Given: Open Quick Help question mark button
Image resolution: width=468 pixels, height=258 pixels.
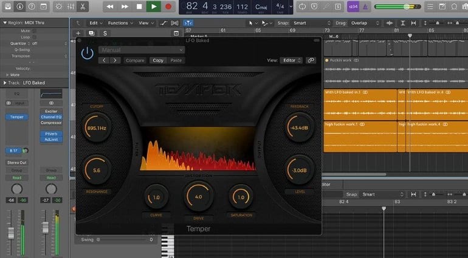Looking at the screenshot, I should pyautogui.click(x=32, y=7).
